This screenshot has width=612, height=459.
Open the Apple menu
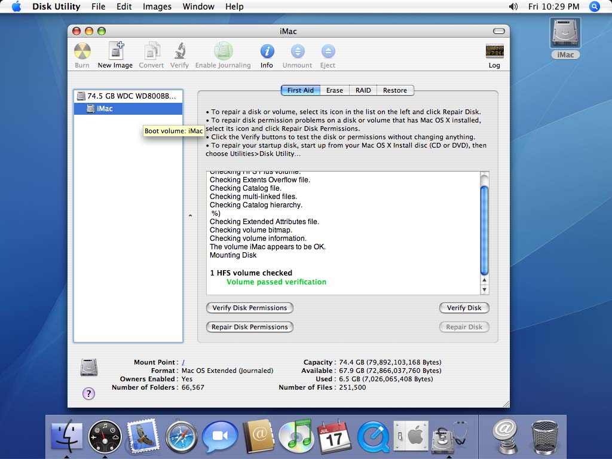tap(16, 7)
